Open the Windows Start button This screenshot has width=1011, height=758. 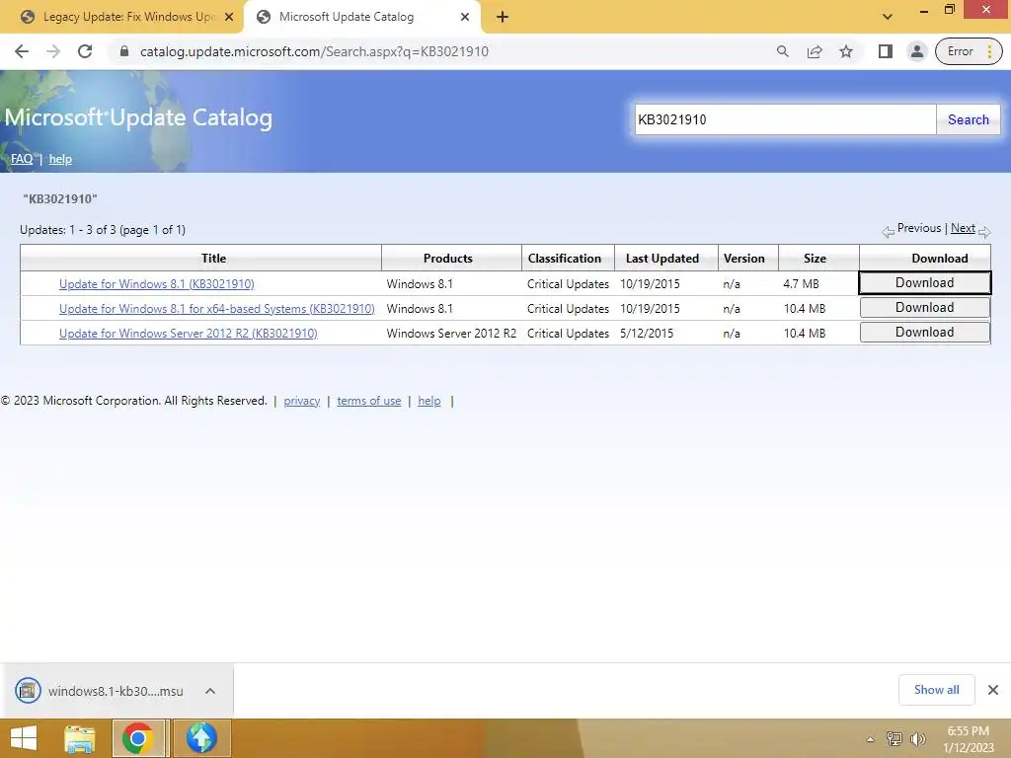point(24,738)
